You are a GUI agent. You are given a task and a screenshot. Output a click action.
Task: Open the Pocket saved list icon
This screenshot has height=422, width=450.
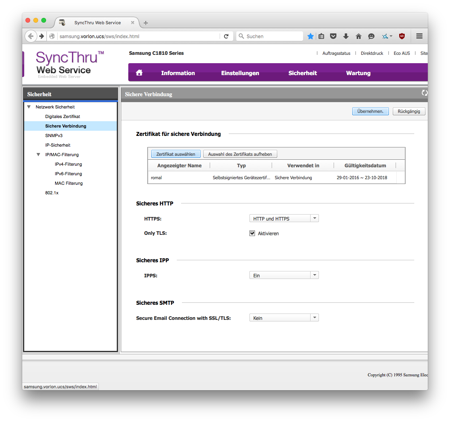click(x=333, y=36)
